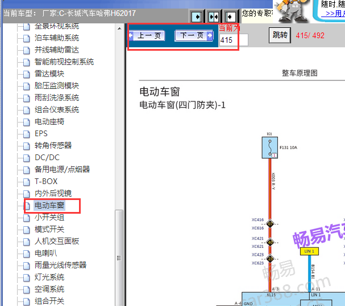This screenshot has height=306, width=345.
Task: Click the page icon beside 电喇叭
Action: pyautogui.click(x=27, y=254)
